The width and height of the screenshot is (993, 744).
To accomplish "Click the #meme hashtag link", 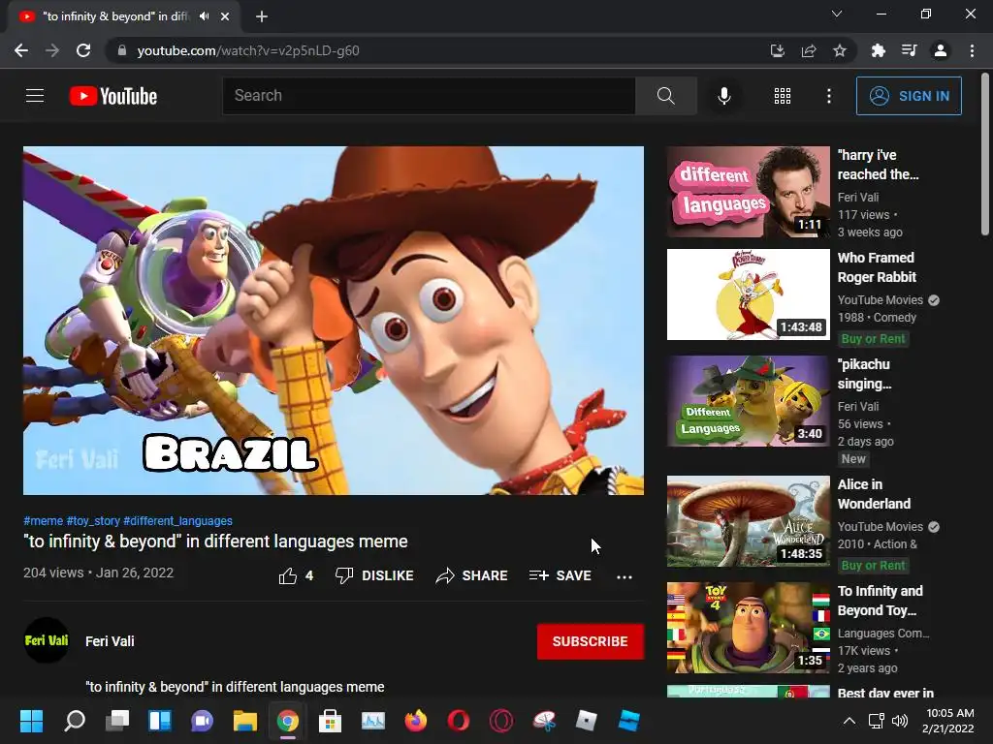I will point(43,520).
